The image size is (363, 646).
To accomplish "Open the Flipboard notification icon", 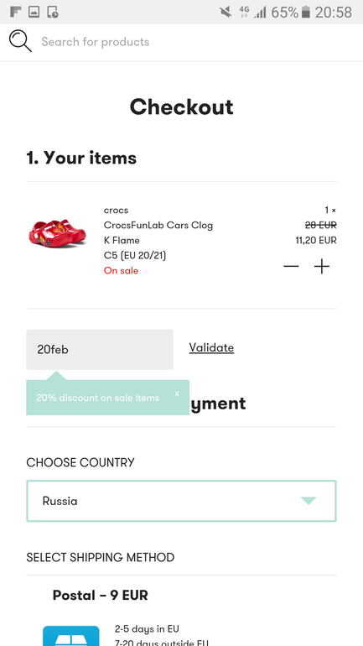I will click(16, 12).
